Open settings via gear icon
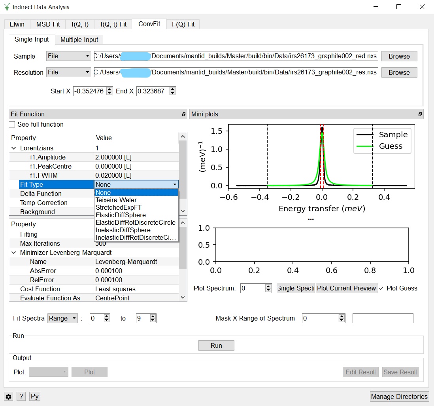The height and width of the screenshot is (406, 434). click(8, 397)
